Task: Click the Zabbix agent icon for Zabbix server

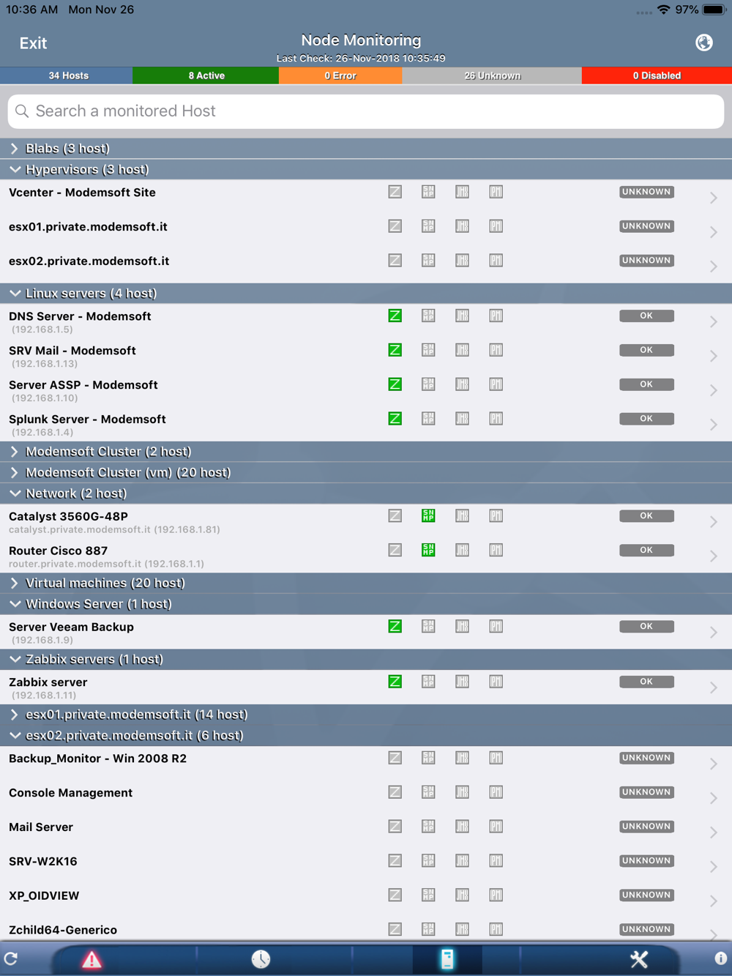Action: pos(395,681)
